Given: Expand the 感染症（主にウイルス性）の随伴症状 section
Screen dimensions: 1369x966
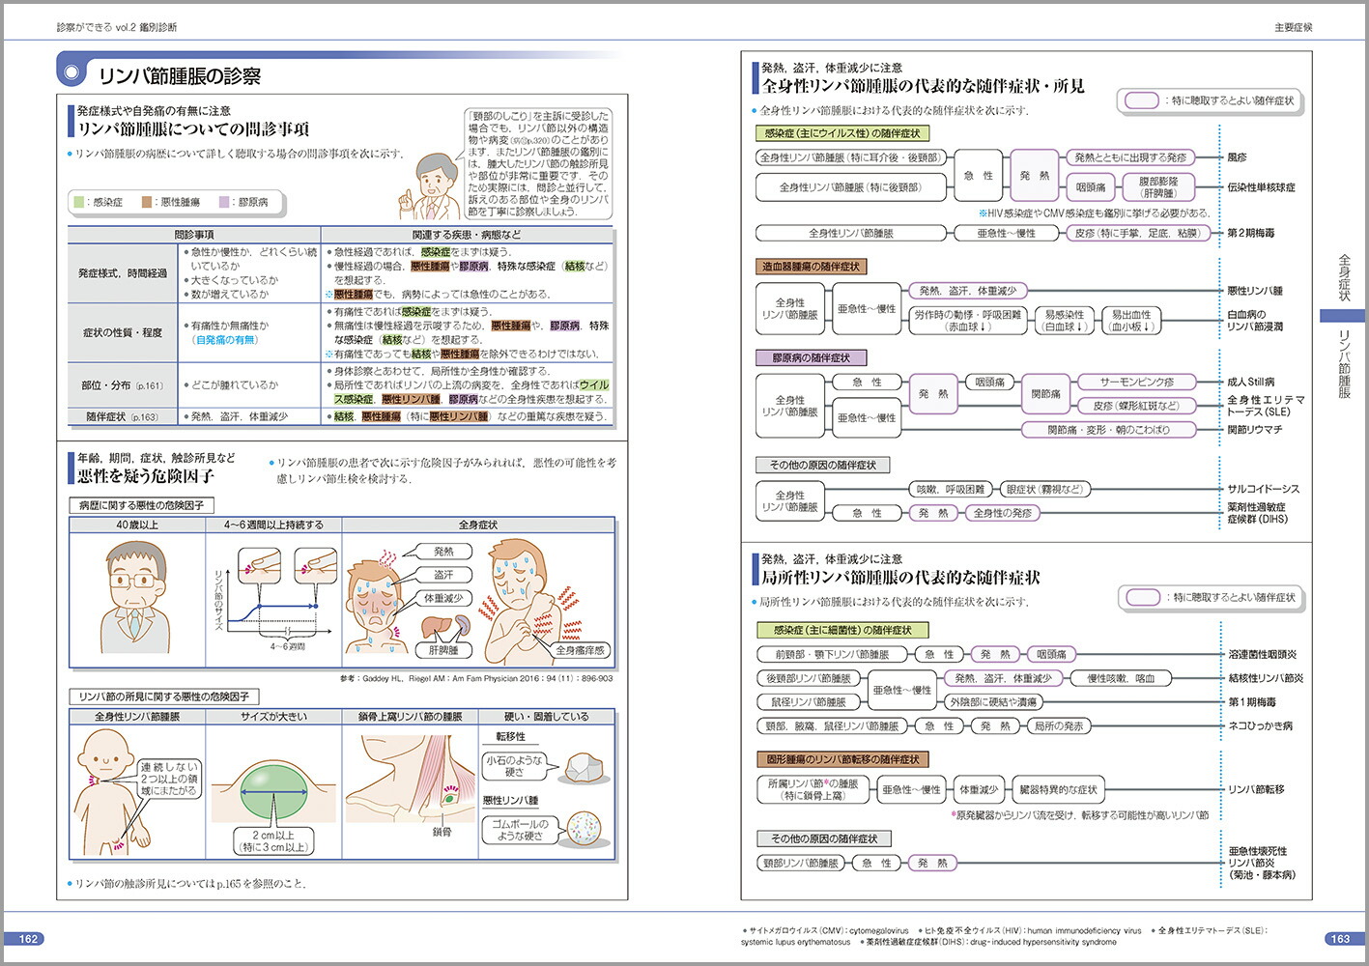Looking at the screenshot, I should click(841, 133).
